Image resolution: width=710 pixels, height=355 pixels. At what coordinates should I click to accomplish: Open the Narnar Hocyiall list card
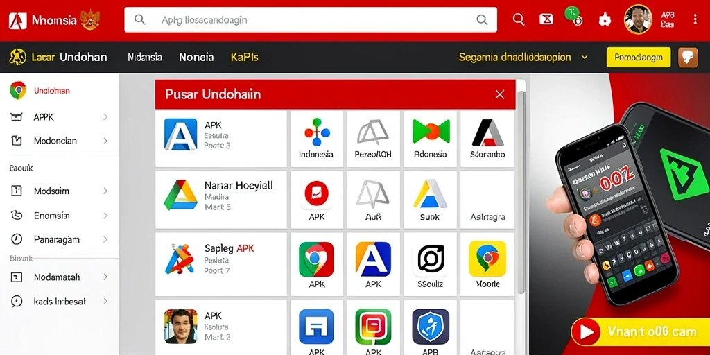pos(221,200)
